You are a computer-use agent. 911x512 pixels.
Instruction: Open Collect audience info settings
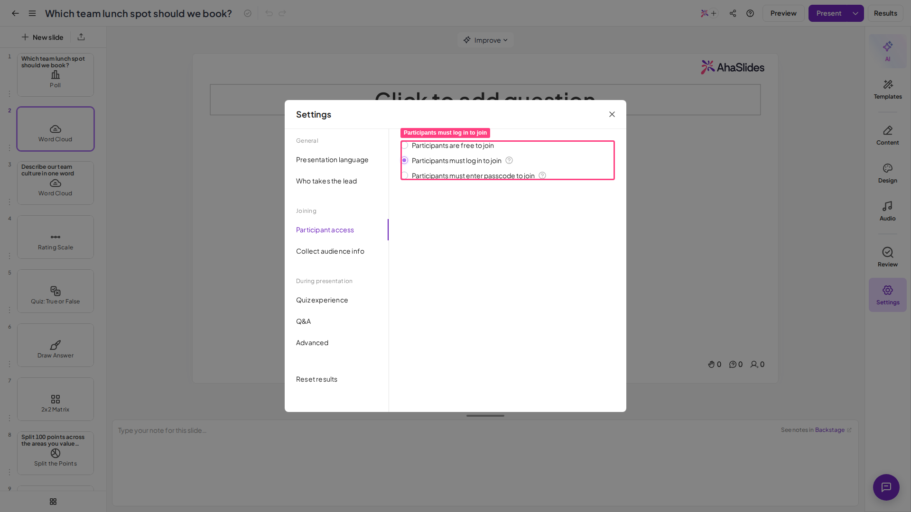tap(330, 251)
